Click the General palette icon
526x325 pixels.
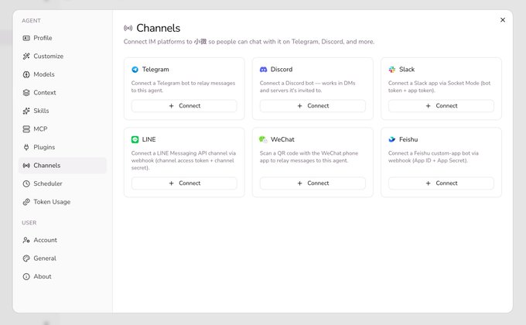click(26, 258)
